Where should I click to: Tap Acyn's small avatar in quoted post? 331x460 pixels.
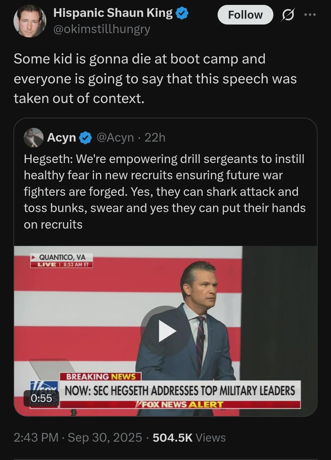coord(33,138)
